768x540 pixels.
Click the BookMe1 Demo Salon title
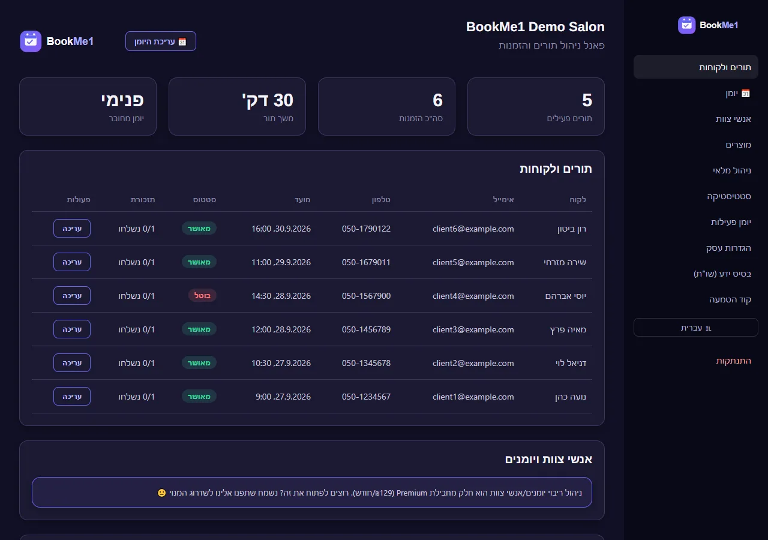coord(535,27)
